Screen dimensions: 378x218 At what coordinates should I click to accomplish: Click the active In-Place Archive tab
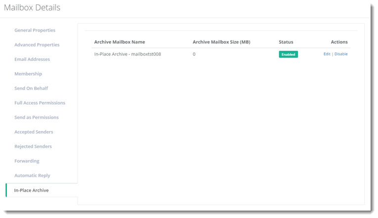[31, 190]
